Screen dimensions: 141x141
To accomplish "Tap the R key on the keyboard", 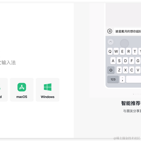I will click(129, 51).
